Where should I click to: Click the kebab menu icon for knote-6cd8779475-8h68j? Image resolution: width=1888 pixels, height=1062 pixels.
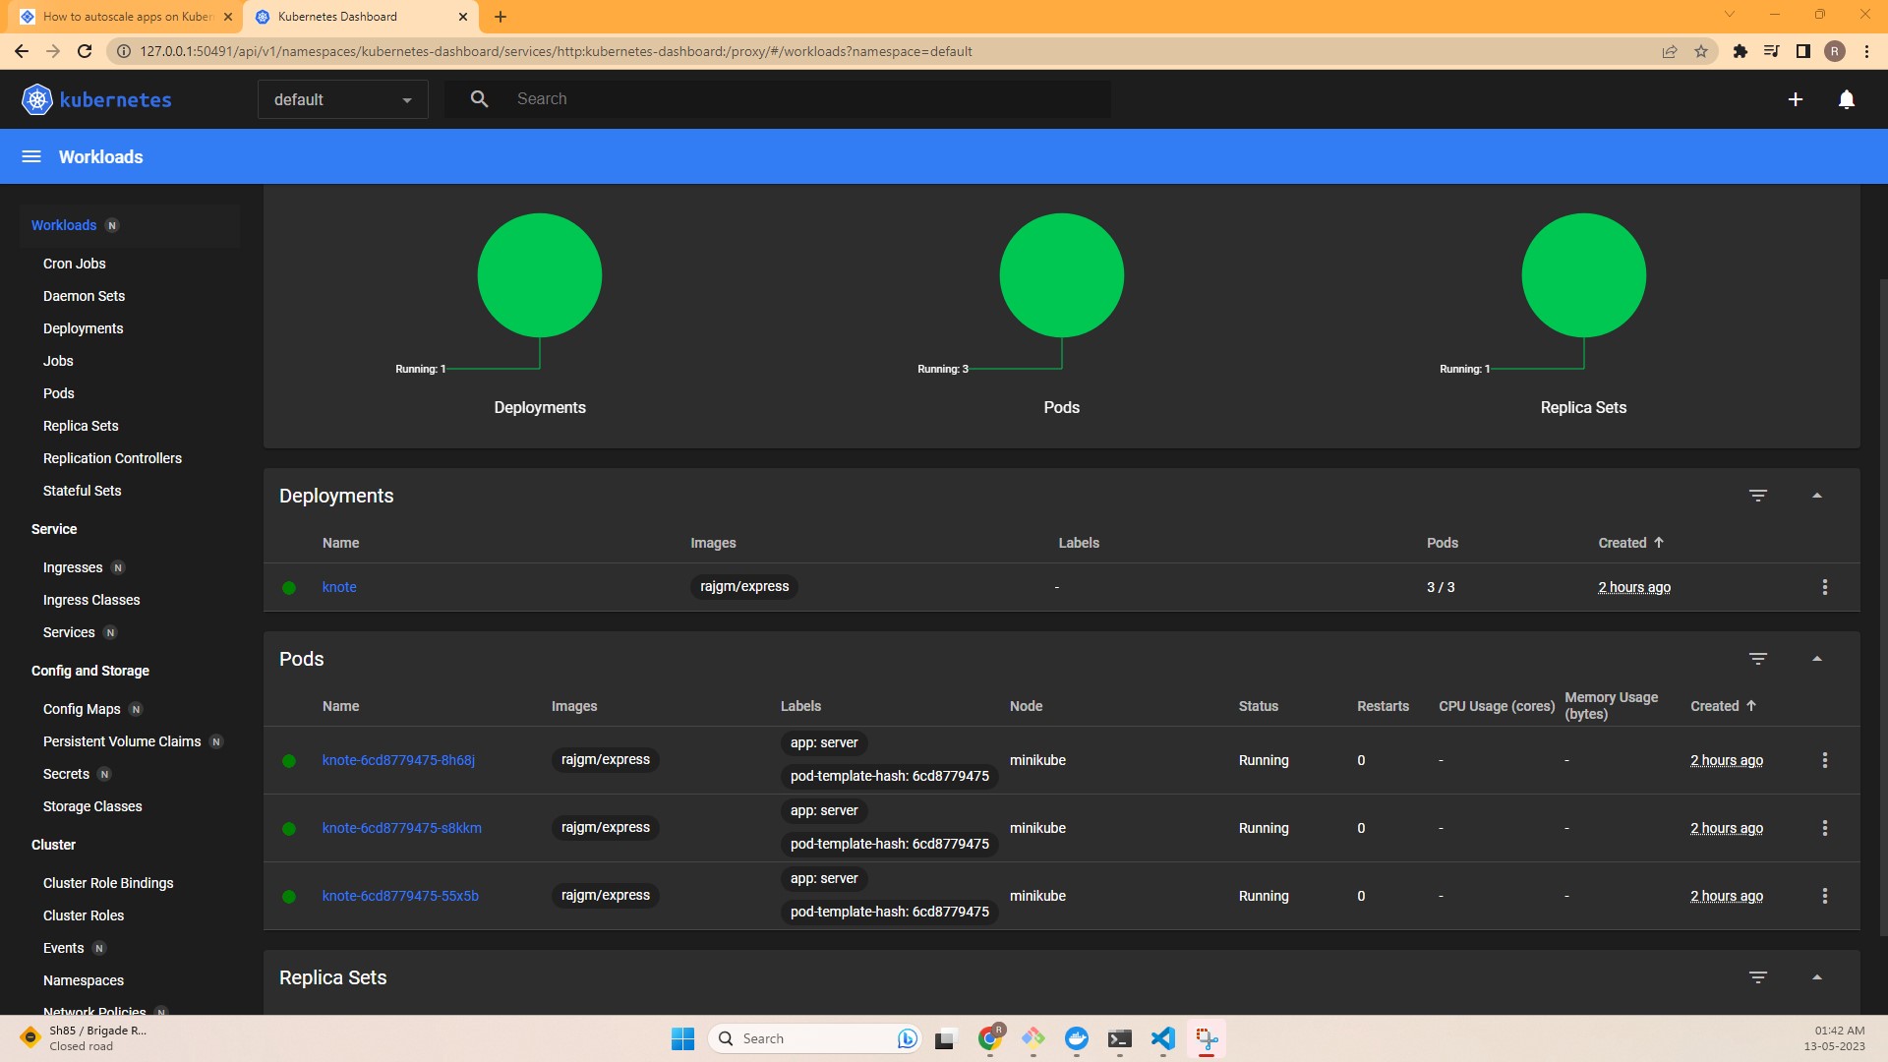[x=1824, y=758]
